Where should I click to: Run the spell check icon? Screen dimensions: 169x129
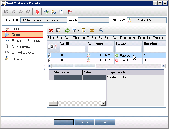click(46, 12)
